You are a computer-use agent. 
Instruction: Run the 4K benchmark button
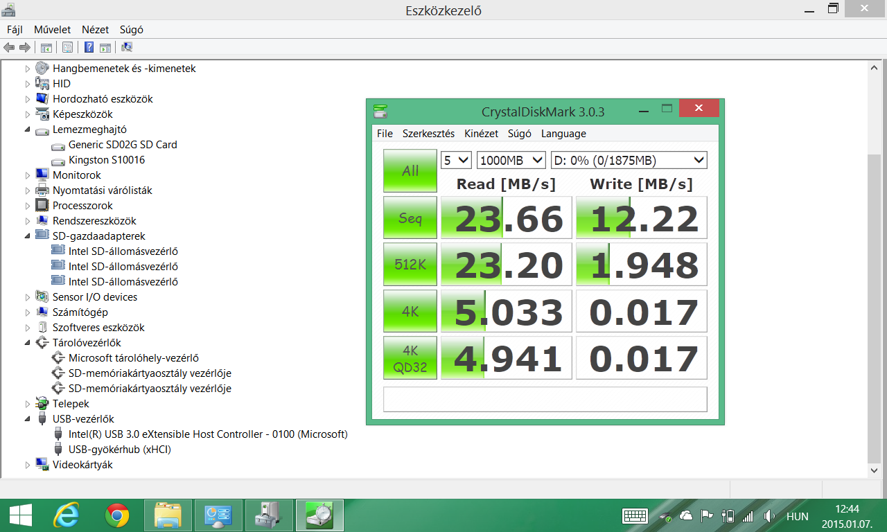pos(410,311)
